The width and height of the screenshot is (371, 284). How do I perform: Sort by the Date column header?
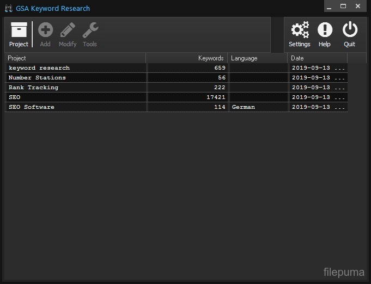(x=317, y=58)
